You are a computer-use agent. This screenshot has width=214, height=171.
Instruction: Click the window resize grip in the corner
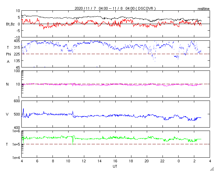pyautogui.click(x=212, y=169)
